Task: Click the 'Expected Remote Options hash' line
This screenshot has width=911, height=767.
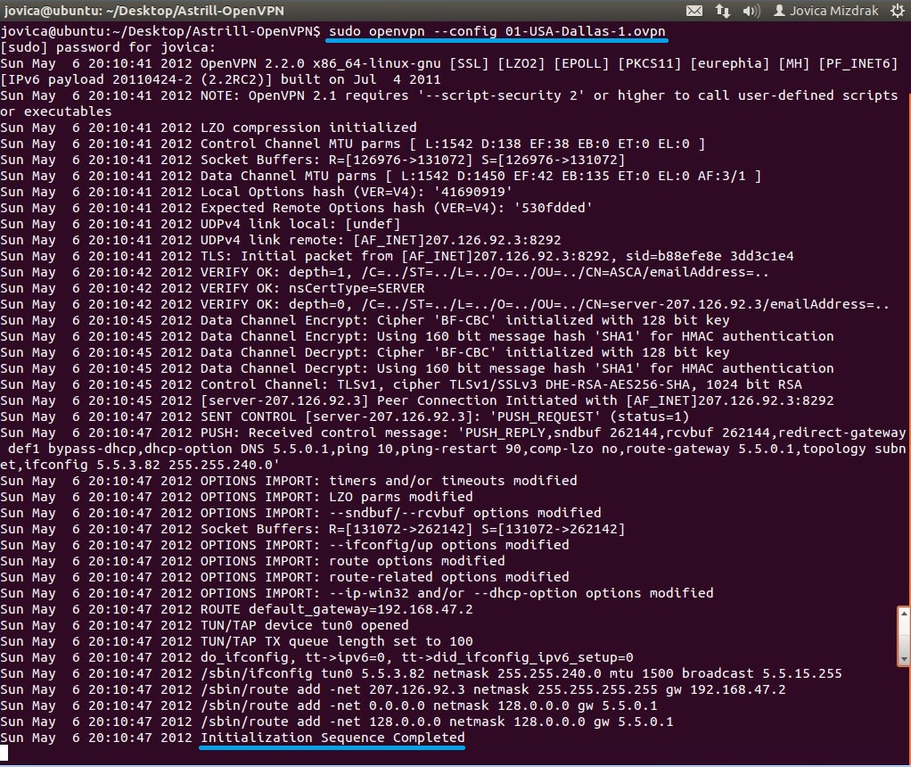Action: 296,208
